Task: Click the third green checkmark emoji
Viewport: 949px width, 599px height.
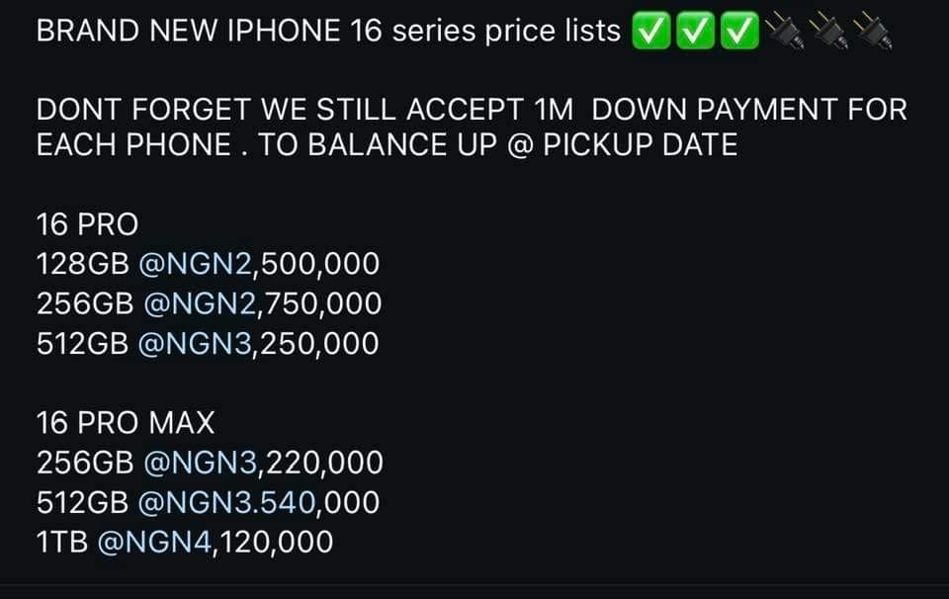Action: click(739, 31)
